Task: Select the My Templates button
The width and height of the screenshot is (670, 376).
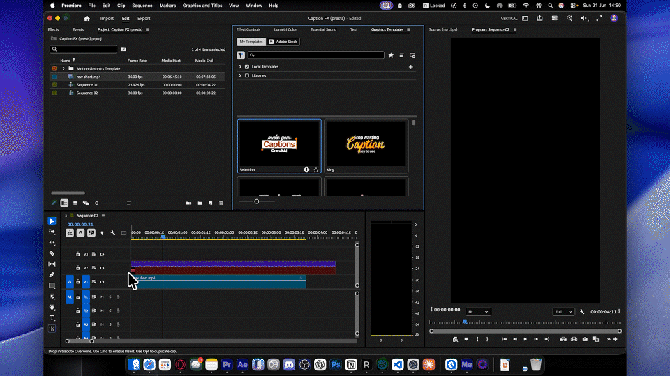Action: pos(251,42)
